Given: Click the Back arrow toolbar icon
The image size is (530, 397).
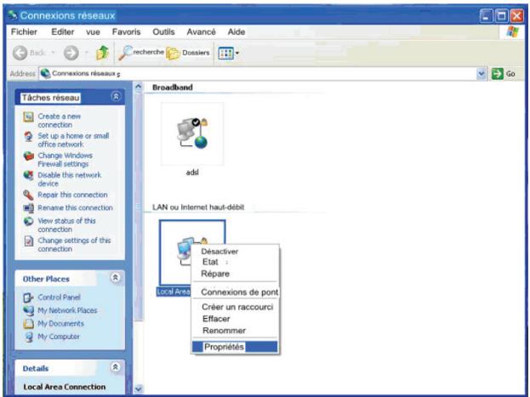Looking at the screenshot, I should pyautogui.click(x=20, y=53).
